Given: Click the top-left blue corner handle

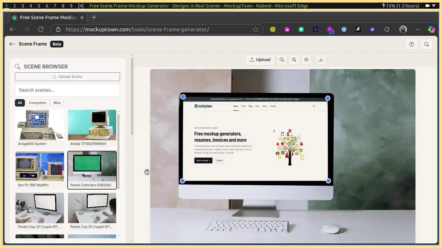Looking at the screenshot, I should pos(183,97).
